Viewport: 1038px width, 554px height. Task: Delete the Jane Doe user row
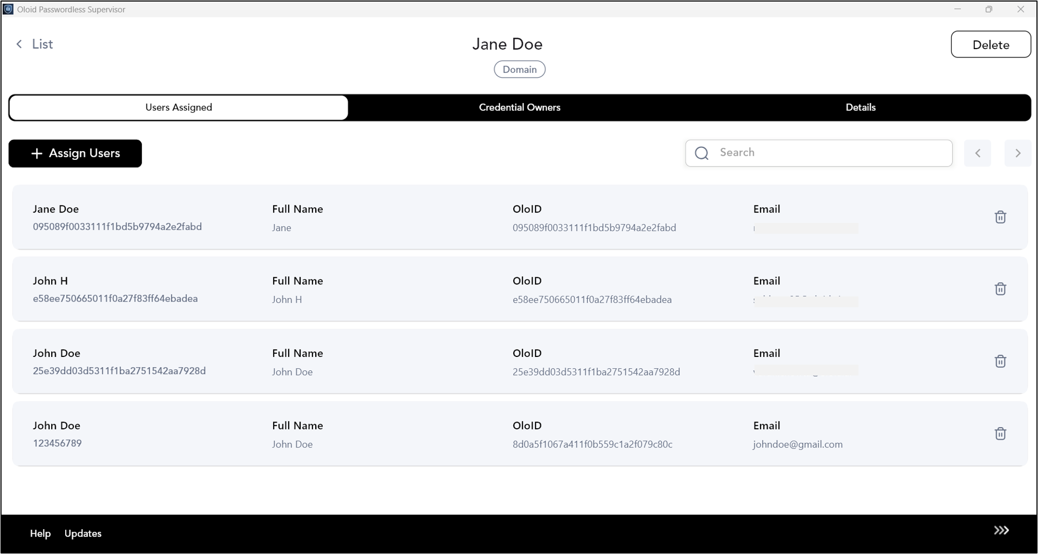[1000, 217]
